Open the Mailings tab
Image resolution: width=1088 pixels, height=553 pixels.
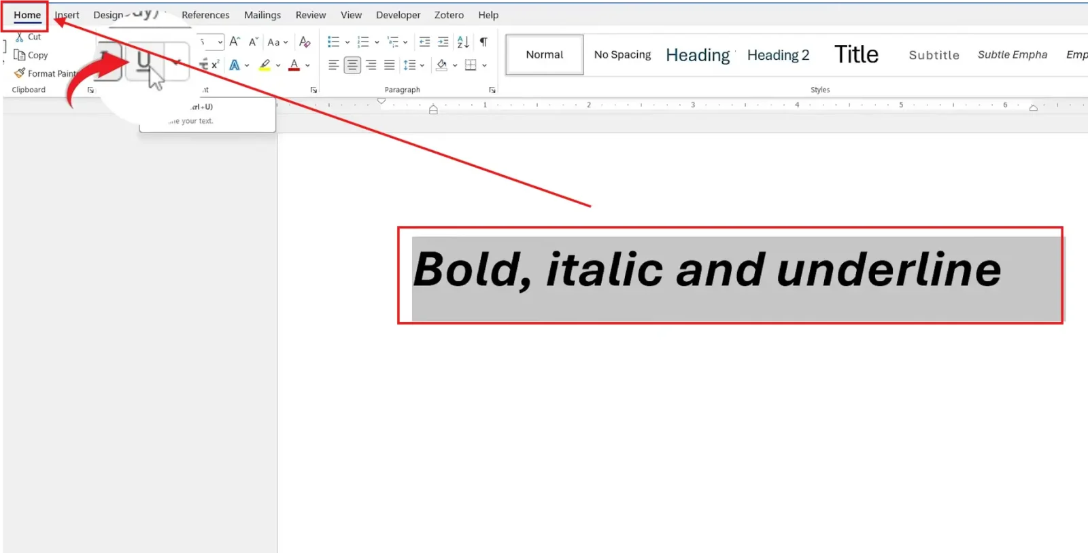[262, 15]
